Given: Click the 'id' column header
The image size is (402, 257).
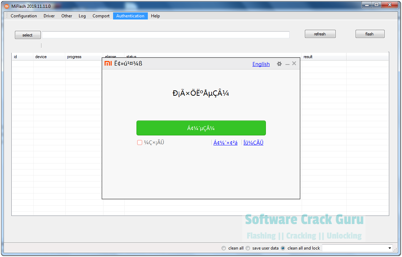Looking at the screenshot, I should (x=23, y=57).
